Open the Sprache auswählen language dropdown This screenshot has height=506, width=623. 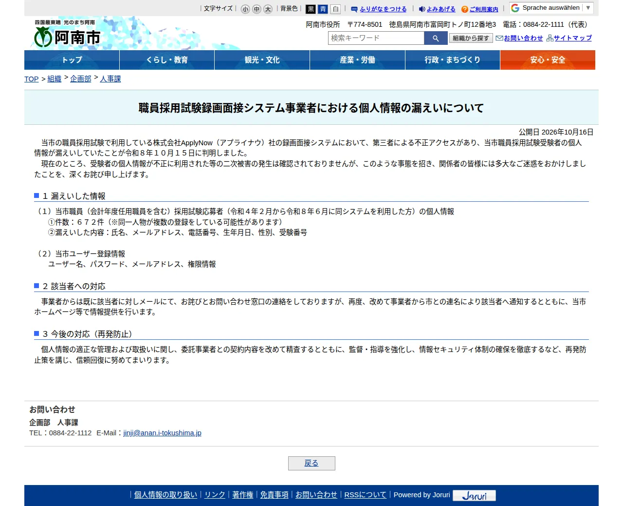tap(551, 8)
